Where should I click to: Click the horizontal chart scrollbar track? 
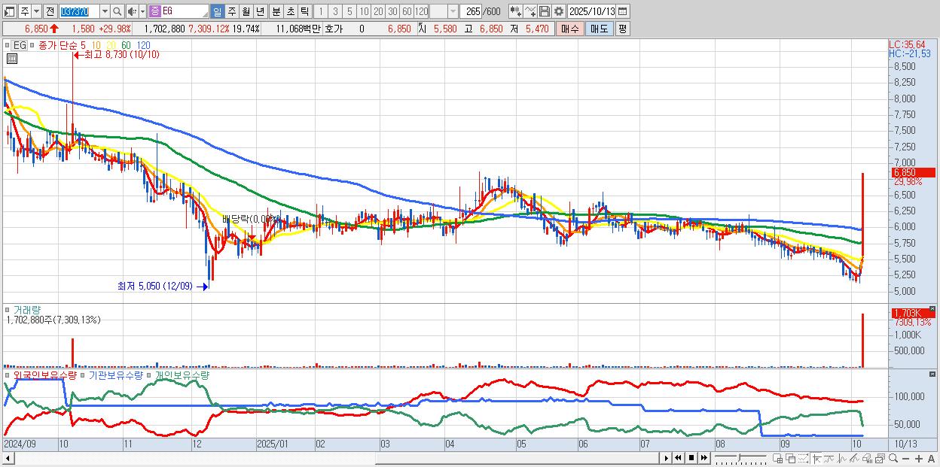click(330, 457)
